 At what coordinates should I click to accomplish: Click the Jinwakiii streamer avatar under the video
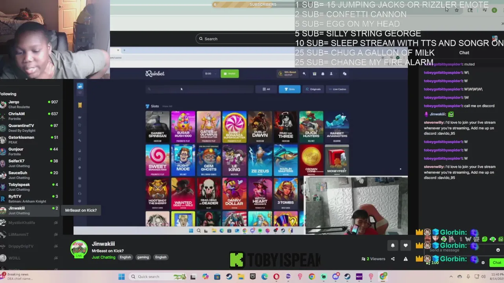pos(79,249)
